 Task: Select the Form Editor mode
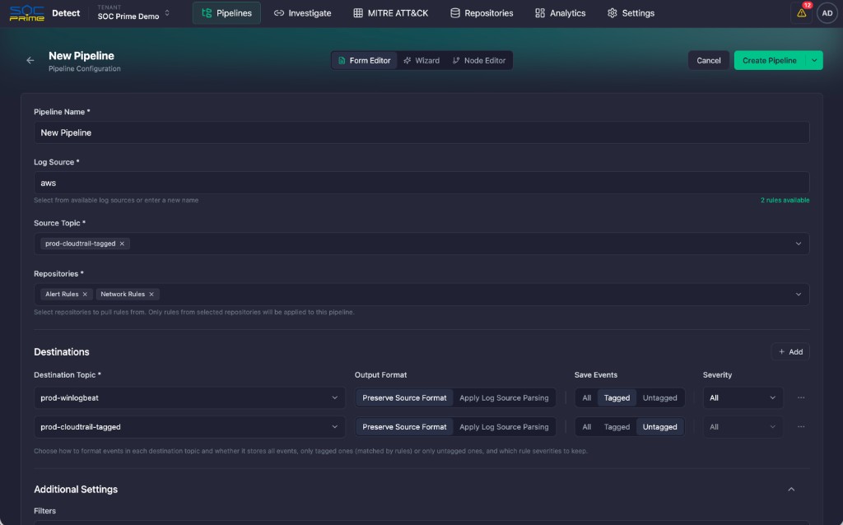click(x=365, y=60)
